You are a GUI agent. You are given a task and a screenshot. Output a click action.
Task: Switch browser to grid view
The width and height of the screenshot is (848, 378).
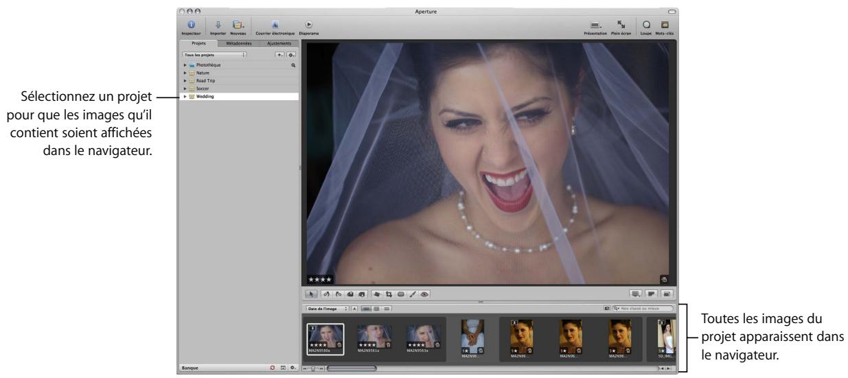coord(376,309)
